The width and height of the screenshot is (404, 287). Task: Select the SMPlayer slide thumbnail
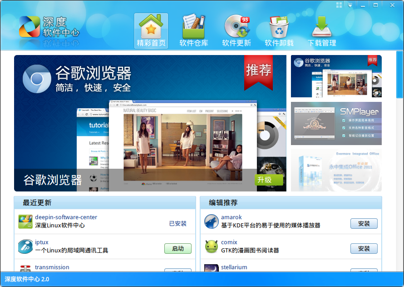[x=336, y=123]
